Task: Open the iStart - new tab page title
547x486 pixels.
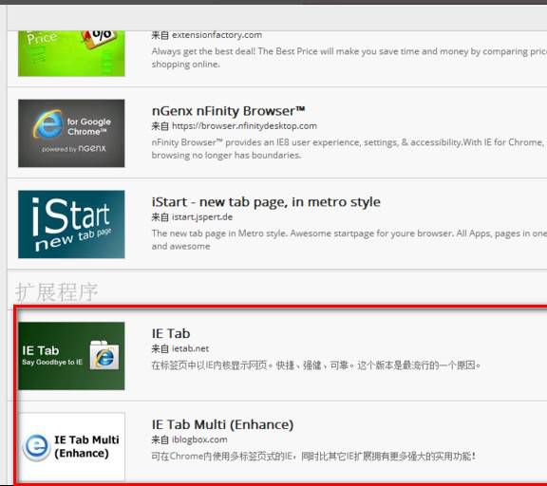Action: 266,202
